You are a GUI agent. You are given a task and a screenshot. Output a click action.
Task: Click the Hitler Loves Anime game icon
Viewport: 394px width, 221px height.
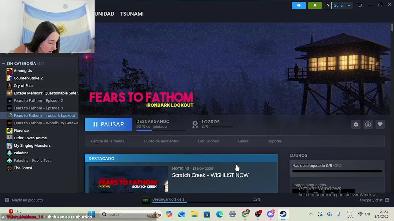coord(10,138)
